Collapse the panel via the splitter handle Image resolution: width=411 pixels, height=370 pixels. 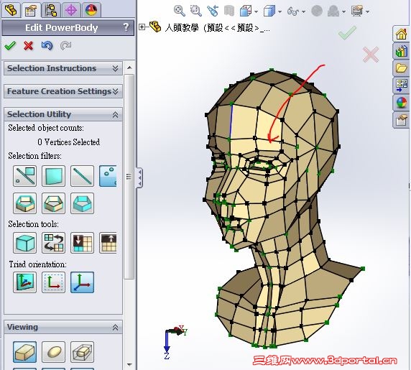tap(139, 177)
